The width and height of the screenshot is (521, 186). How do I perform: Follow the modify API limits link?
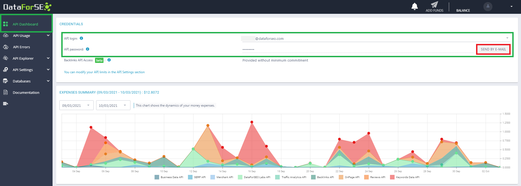coord(104,72)
